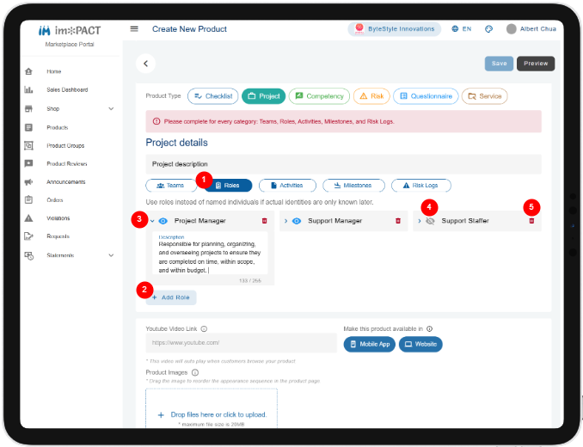583x447 pixels.
Task: Click the Add Role button
Action: [x=171, y=297]
